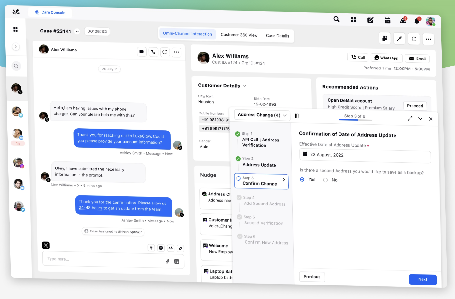
Task: Open Address Change (4) dropdown
Action: (262, 115)
